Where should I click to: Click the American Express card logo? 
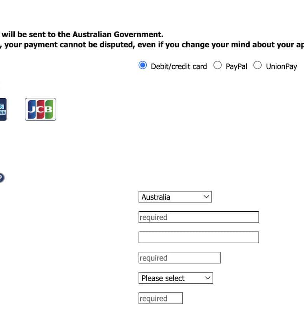[2, 109]
